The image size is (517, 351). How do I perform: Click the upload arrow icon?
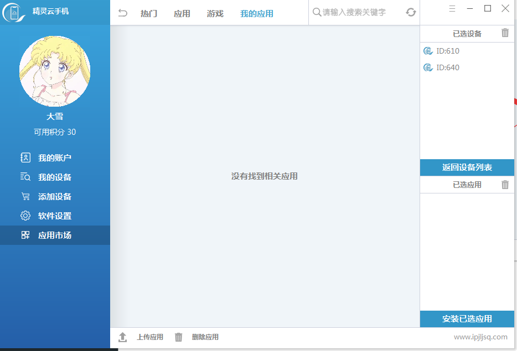coord(123,337)
